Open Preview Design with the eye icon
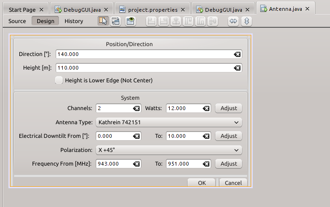The width and height of the screenshot is (330, 207). tap(131, 21)
